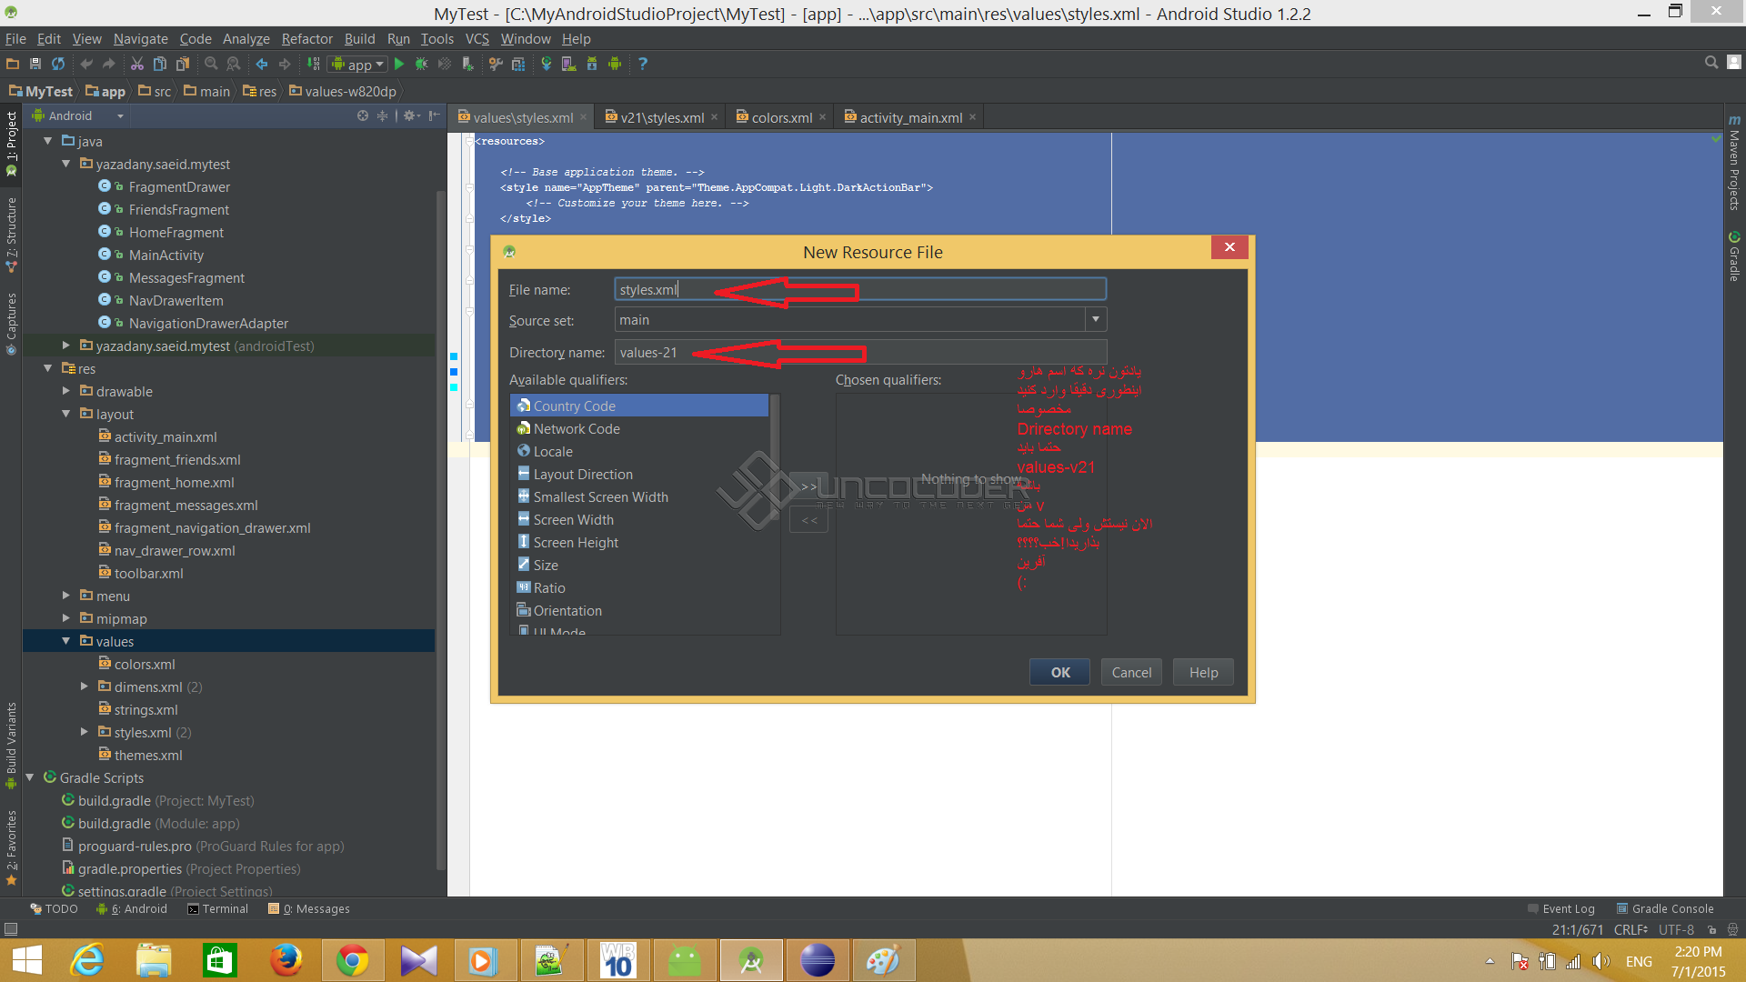1746x982 pixels.
Task: Toggle the Terminal tool window
Action: coord(217,908)
